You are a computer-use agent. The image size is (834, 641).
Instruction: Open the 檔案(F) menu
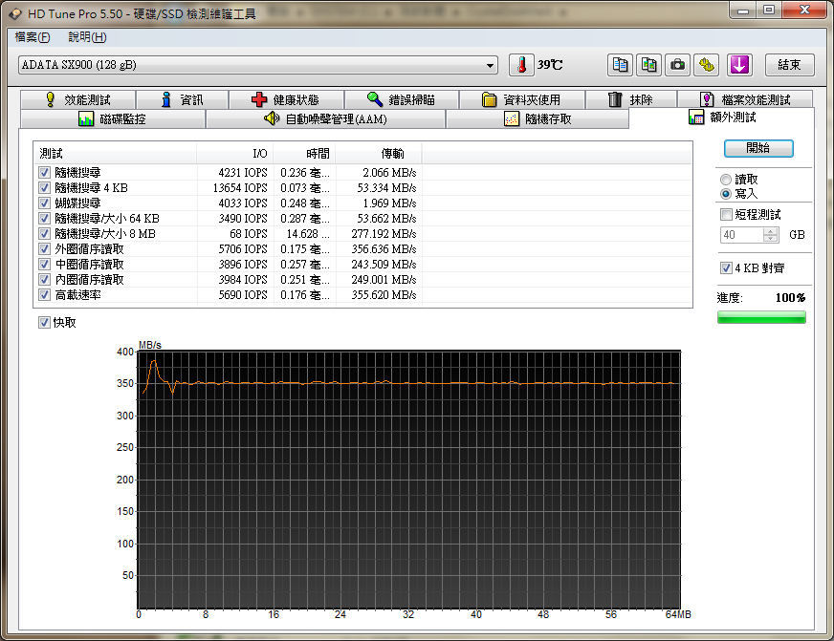click(x=33, y=37)
